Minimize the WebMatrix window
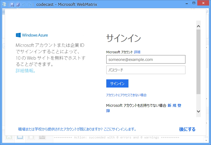This screenshot has height=145, width=211. click(187, 3)
